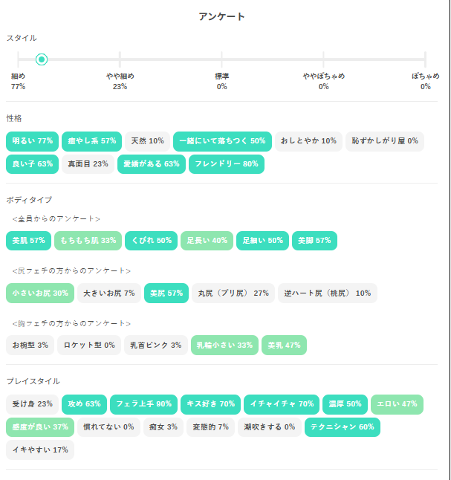Image resolution: width=451 pixels, height=480 pixels.
Task: Click the 足長い 40% tag
Action: click(x=207, y=241)
